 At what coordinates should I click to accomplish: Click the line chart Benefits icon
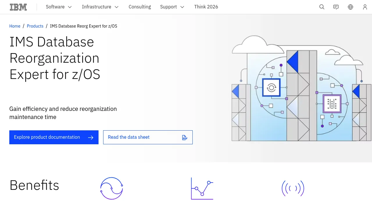click(202, 188)
